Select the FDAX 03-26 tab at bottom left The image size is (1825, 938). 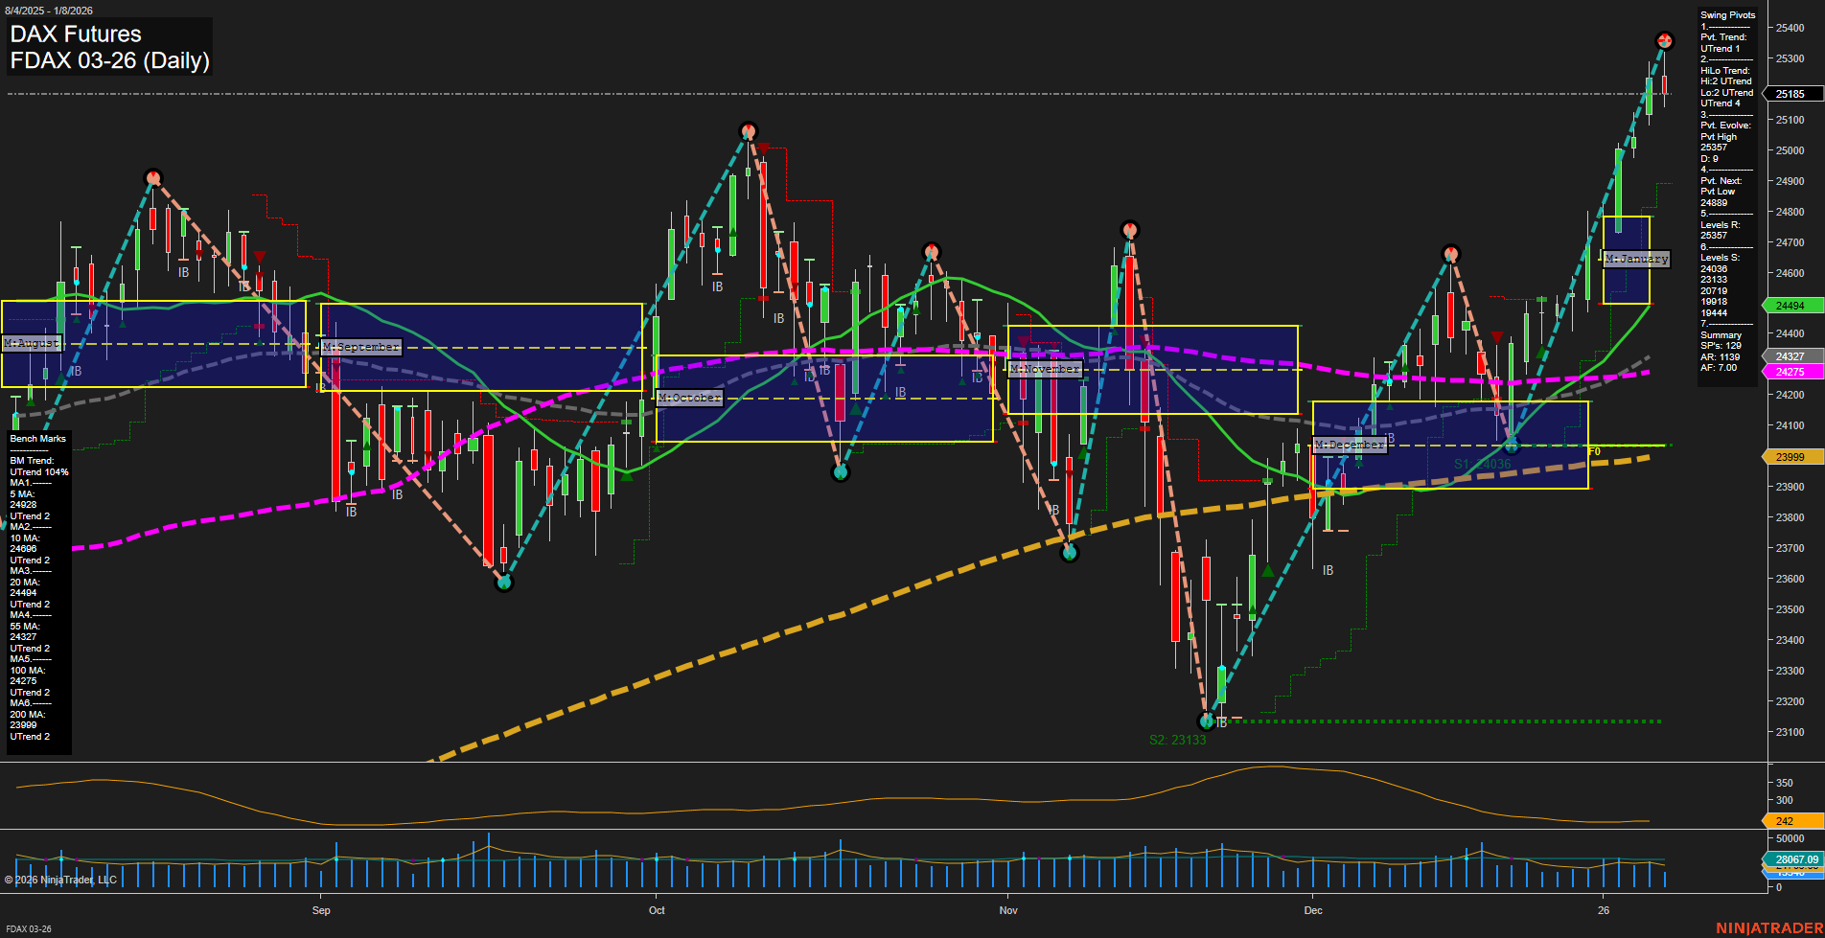[29, 929]
